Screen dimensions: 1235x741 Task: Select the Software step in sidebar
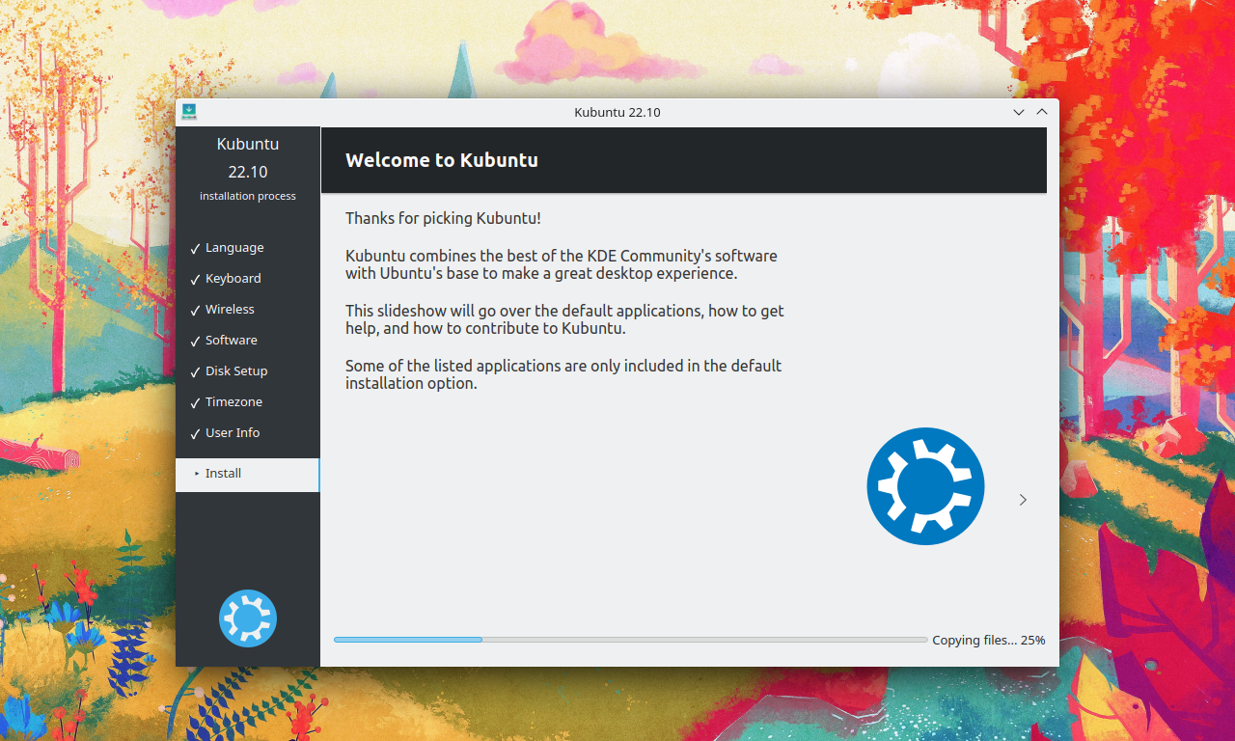[232, 341]
